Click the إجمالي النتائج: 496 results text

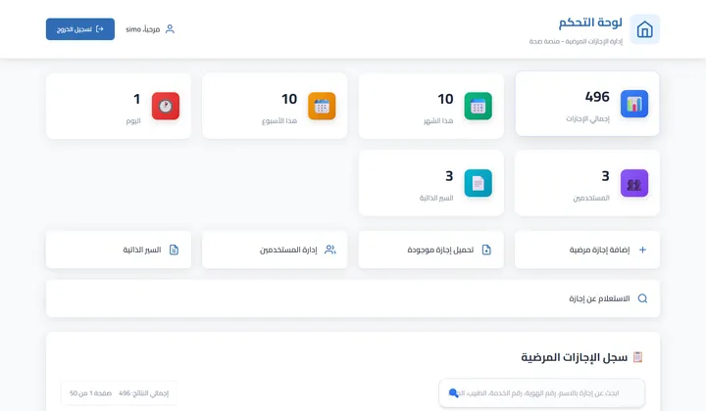coord(143,393)
